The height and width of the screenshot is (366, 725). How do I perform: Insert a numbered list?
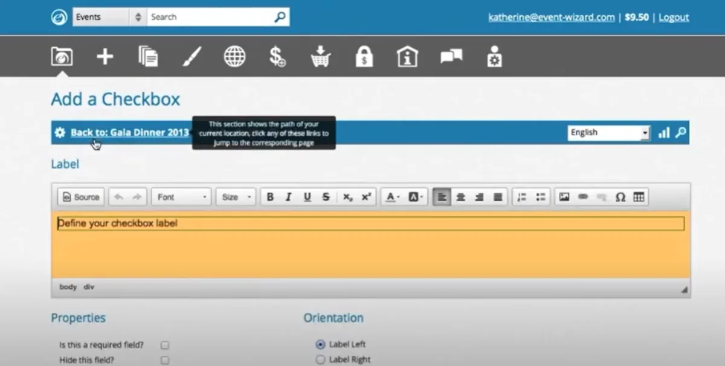pyautogui.click(x=522, y=197)
